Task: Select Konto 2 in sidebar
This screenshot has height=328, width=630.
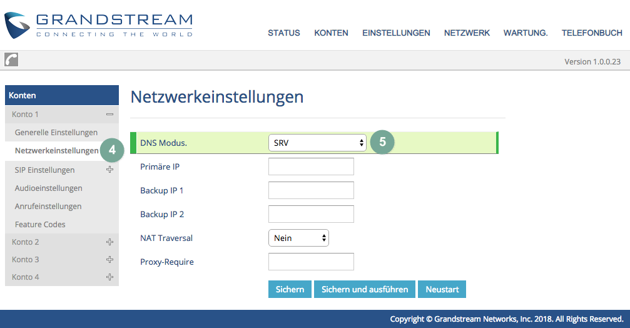Action: (25, 242)
